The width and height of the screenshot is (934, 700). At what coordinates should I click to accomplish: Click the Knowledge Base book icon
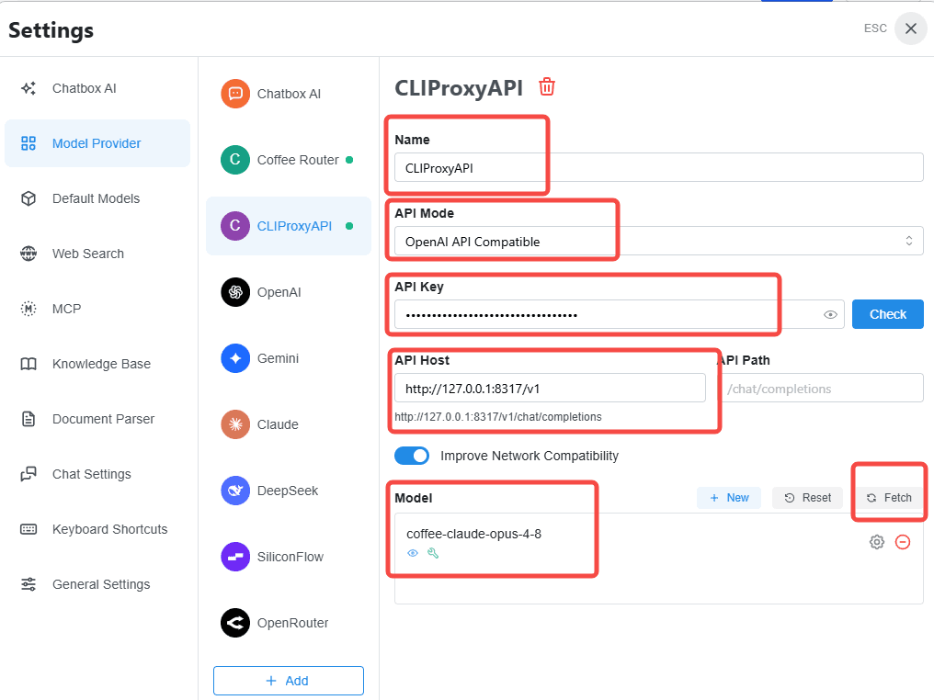tap(28, 364)
